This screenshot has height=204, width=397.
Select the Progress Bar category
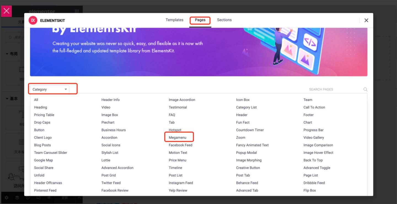pyautogui.click(x=313, y=130)
